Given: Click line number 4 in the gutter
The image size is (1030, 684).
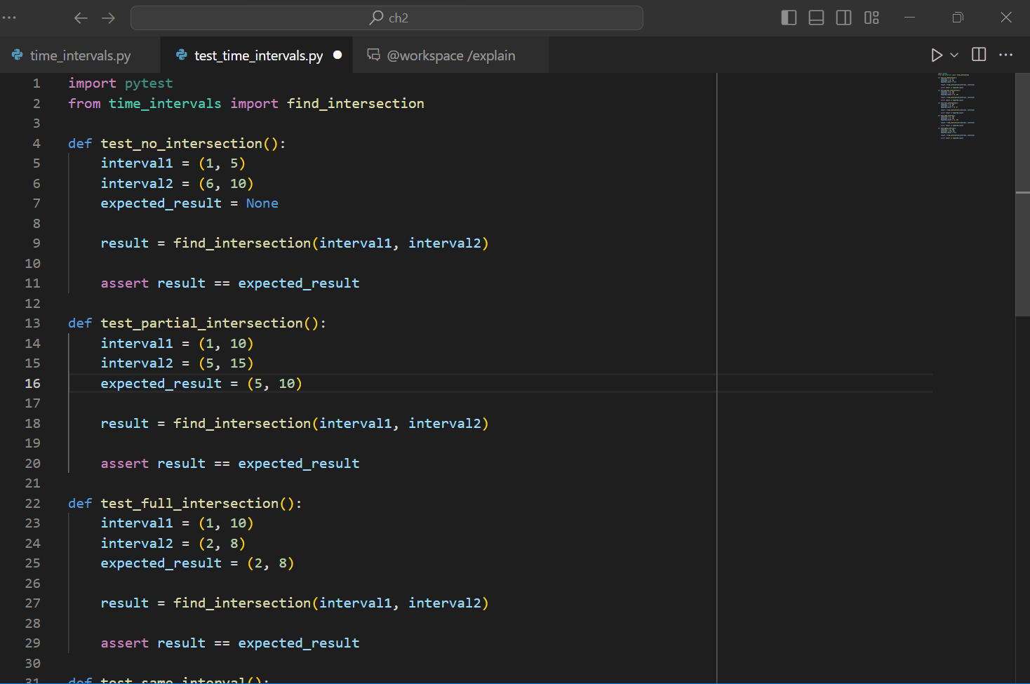Looking at the screenshot, I should [36, 144].
